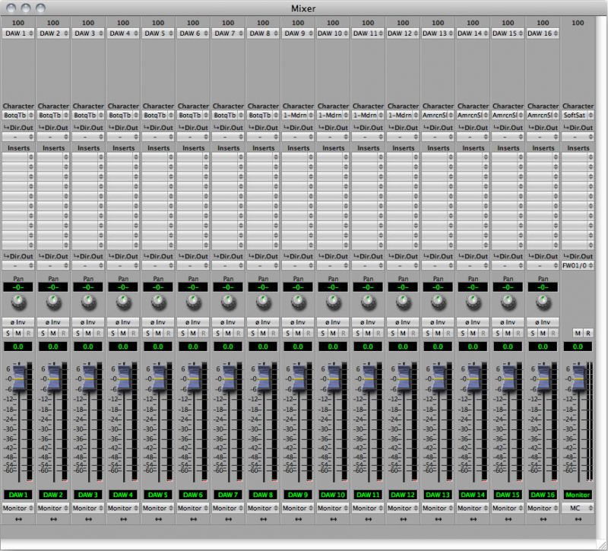
Task: Open the BotqTb Character dropdown on channel 2
Action: coord(53,116)
